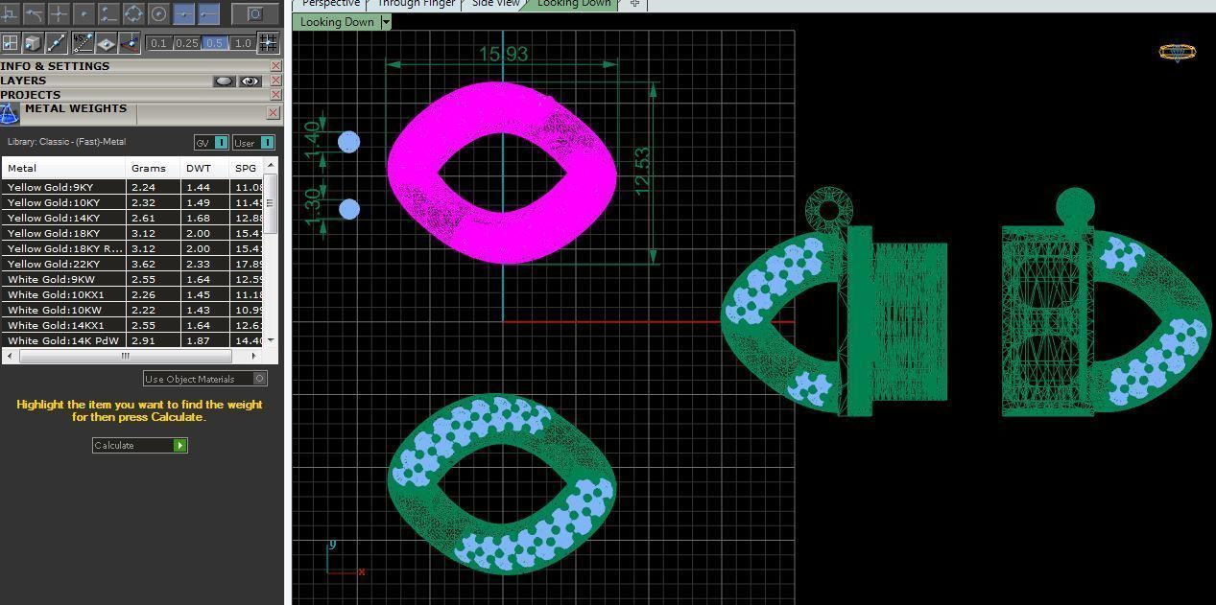Add a new viewport tab

click(x=634, y=4)
